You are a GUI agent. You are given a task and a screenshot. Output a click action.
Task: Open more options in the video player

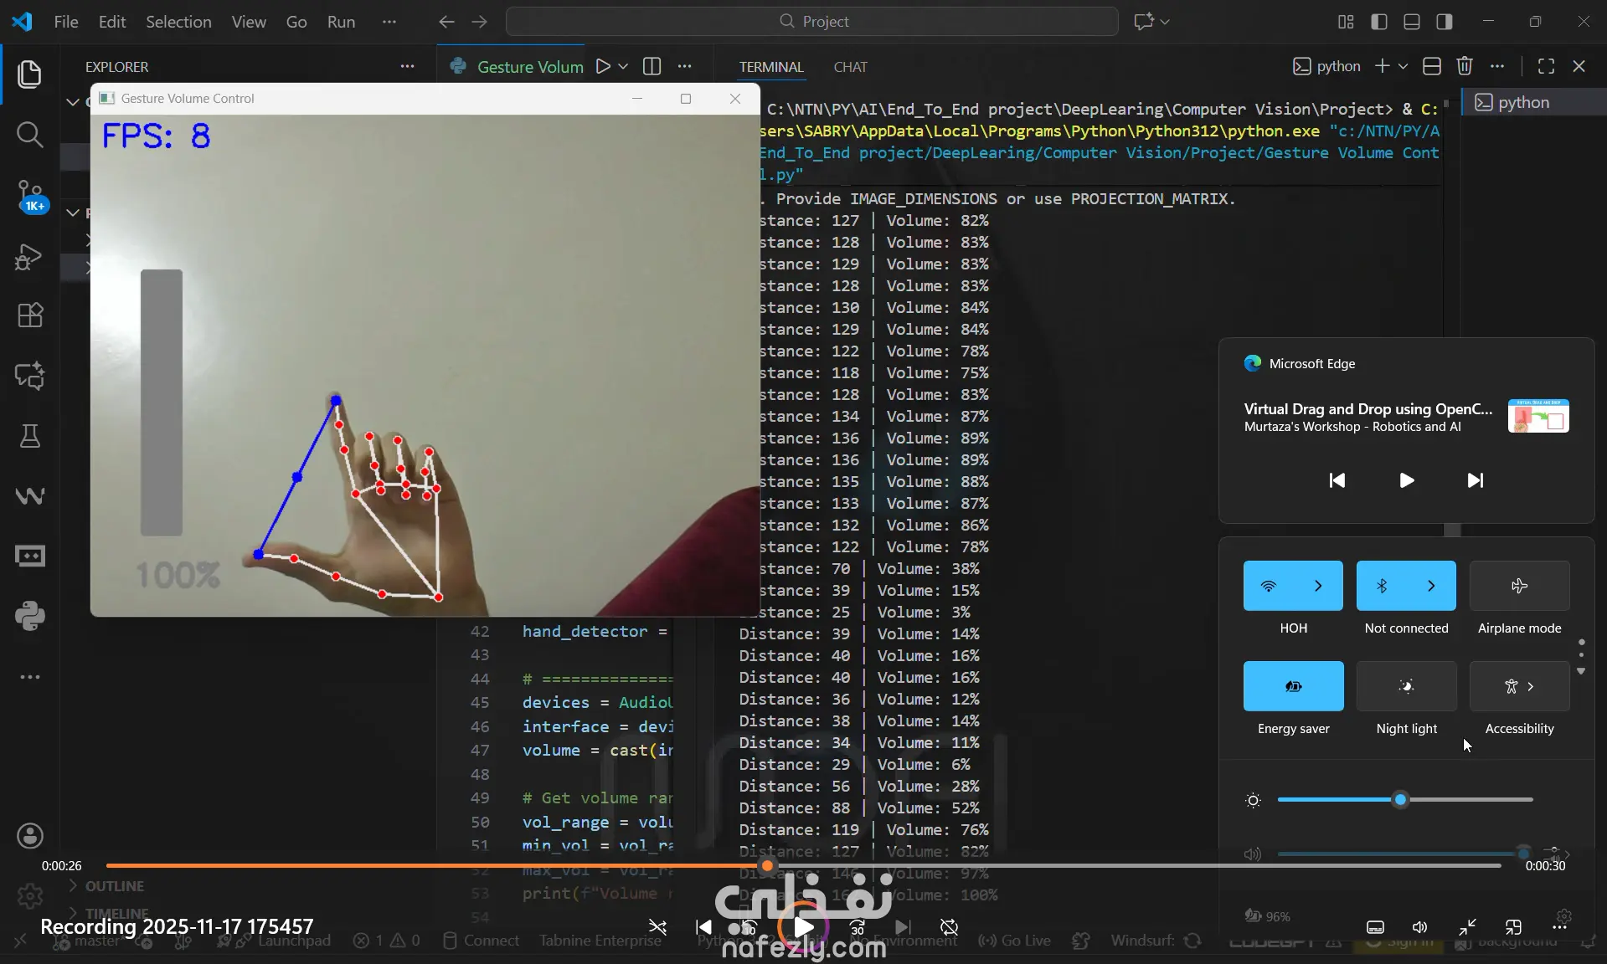coord(1559,927)
